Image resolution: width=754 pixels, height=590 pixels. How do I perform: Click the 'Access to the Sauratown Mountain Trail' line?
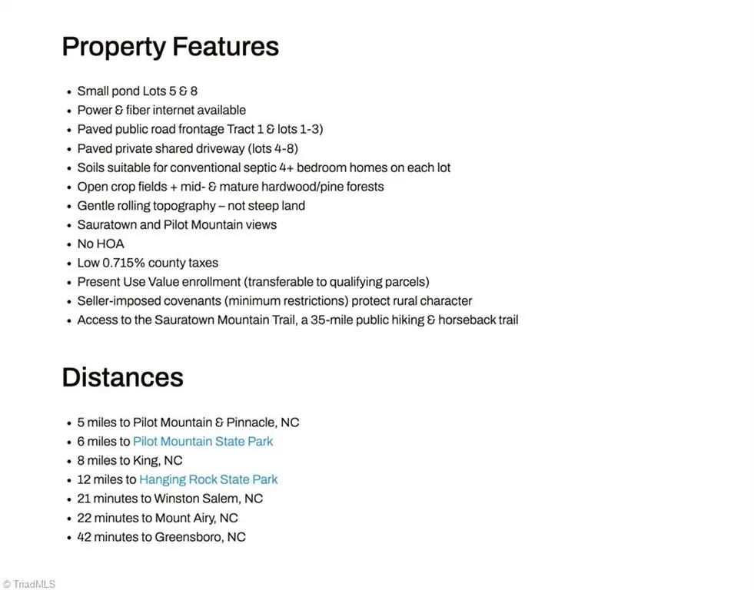click(297, 320)
